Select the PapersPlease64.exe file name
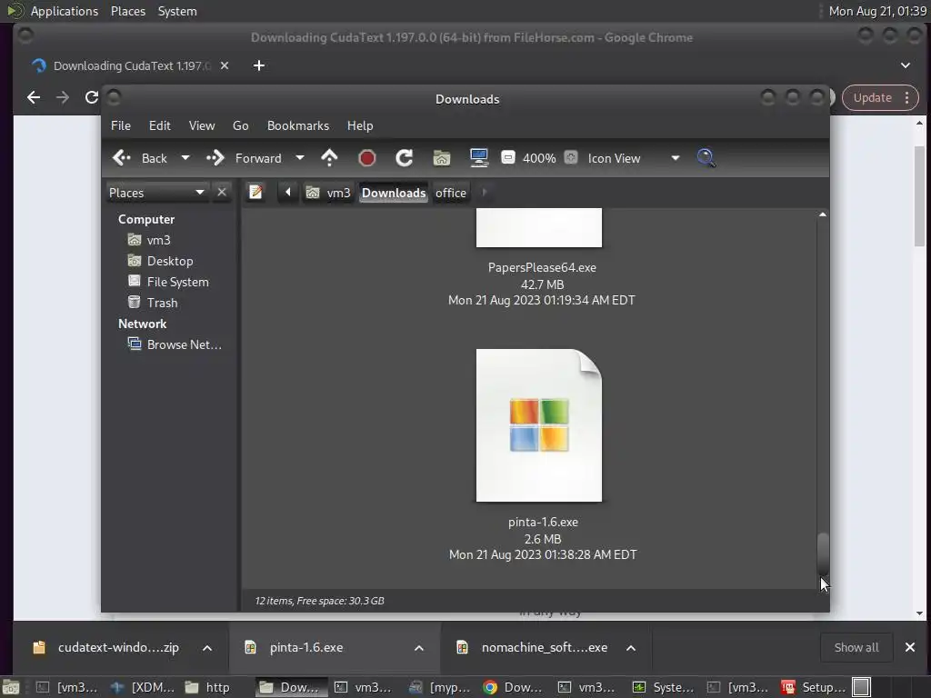This screenshot has height=698, width=931. 542,268
